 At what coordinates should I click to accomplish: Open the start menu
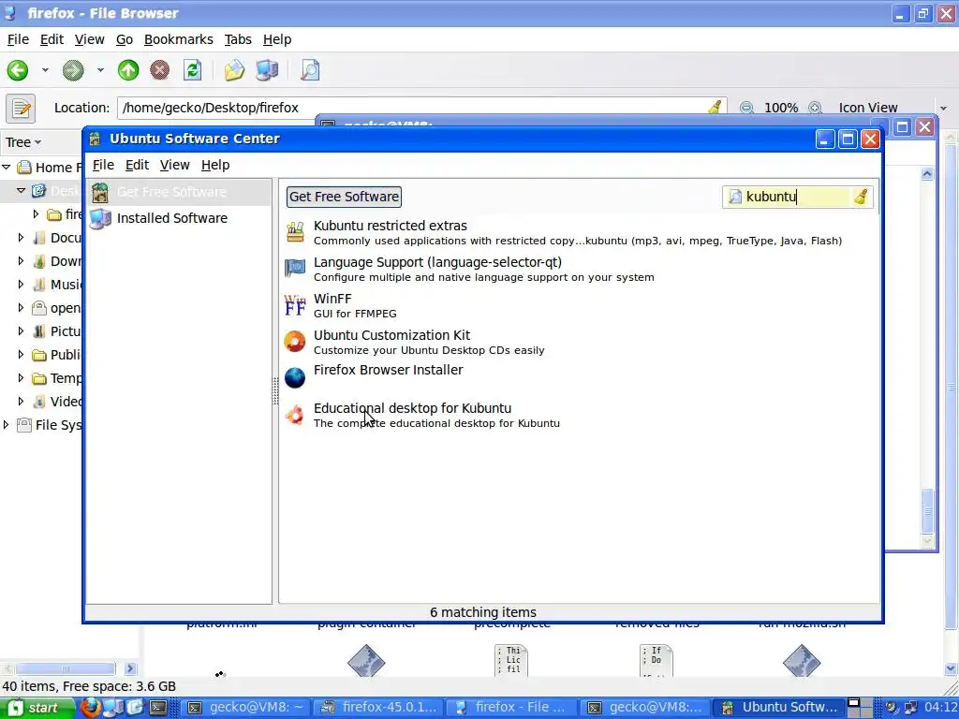[37, 708]
